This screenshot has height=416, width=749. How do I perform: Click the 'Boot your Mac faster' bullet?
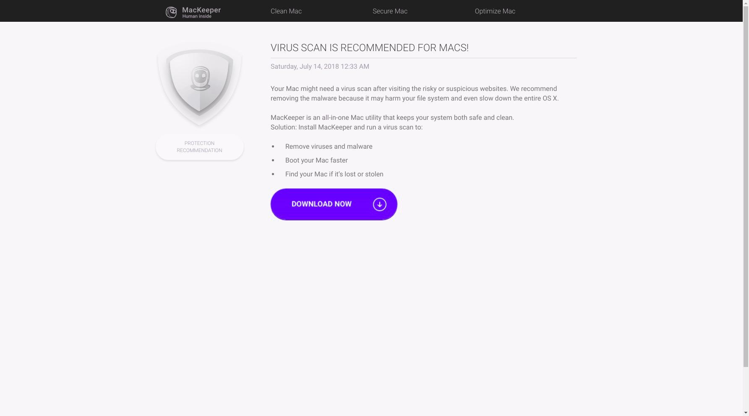click(x=316, y=160)
